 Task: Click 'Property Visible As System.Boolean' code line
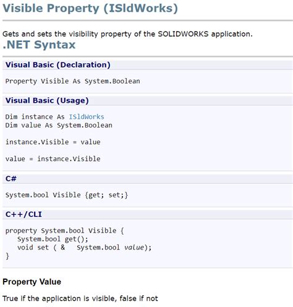72,81
